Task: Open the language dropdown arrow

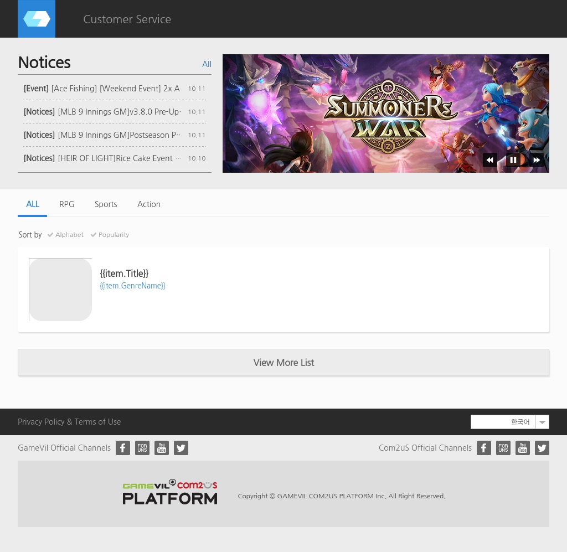Action: pos(542,422)
